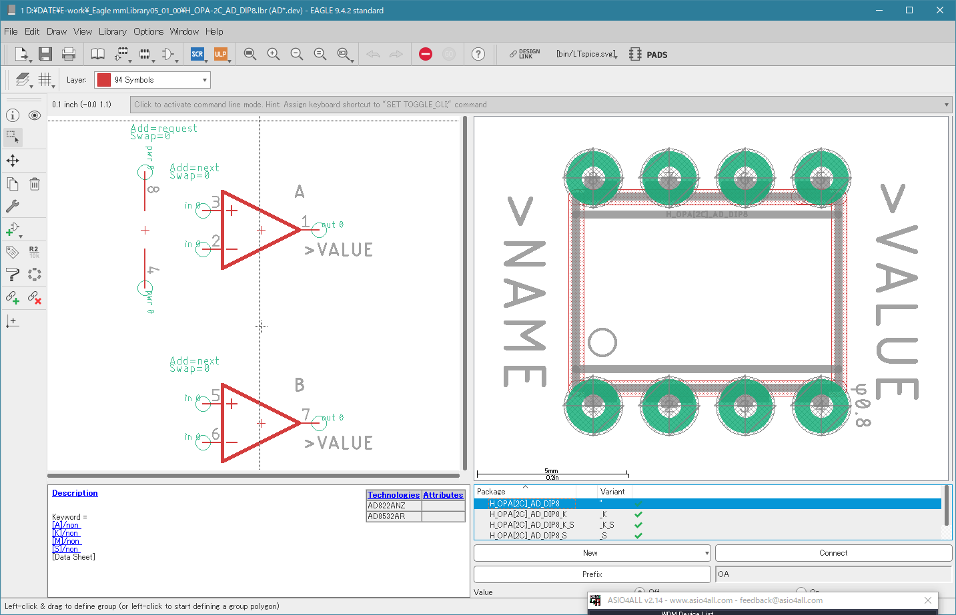Click the Connect button
Image resolution: width=956 pixels, height=615 pixels.
(x=833, y=553)
